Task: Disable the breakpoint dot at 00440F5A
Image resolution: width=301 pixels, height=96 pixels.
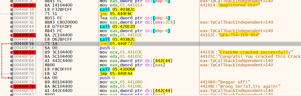Action: tap(12, 52)
